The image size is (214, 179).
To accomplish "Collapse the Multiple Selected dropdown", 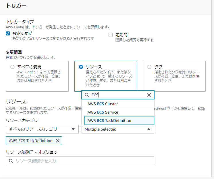I will tap(118, 129).
